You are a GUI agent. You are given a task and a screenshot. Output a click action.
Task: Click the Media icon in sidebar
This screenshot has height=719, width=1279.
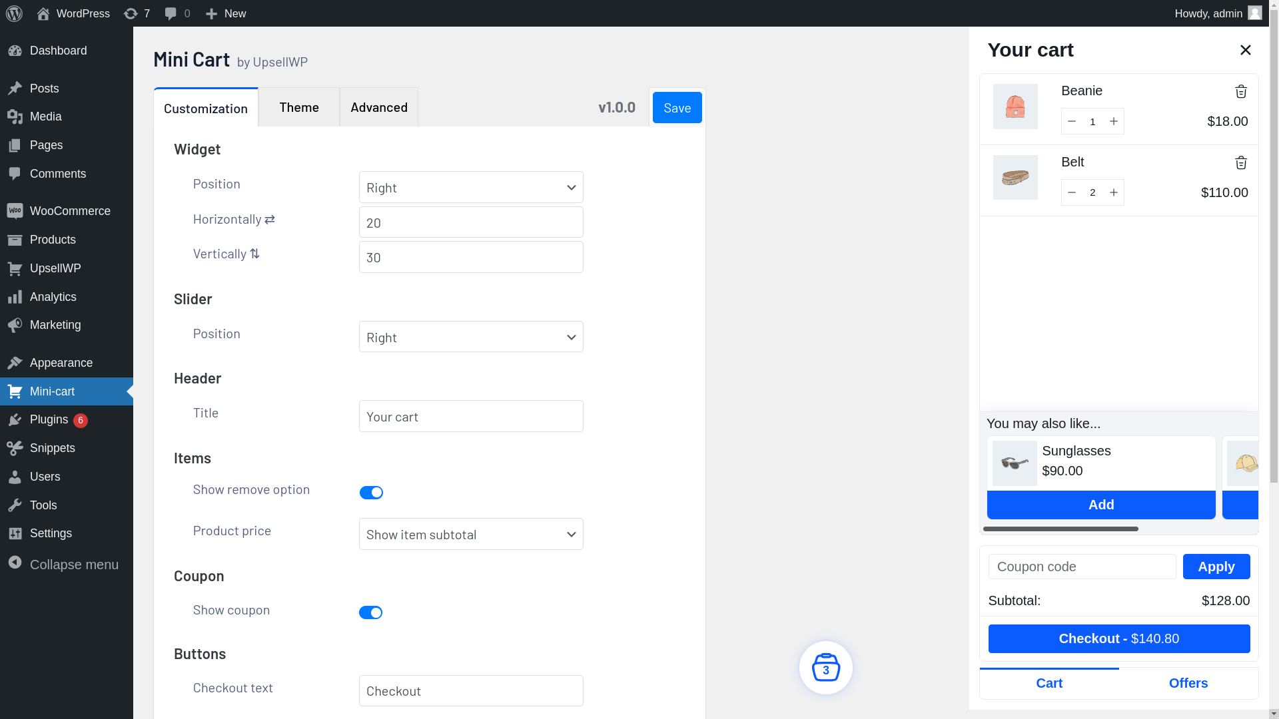15,117
